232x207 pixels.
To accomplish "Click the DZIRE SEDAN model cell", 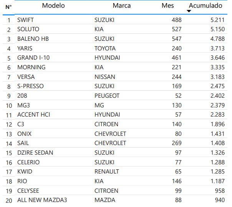I will click(x=35, y=152).
